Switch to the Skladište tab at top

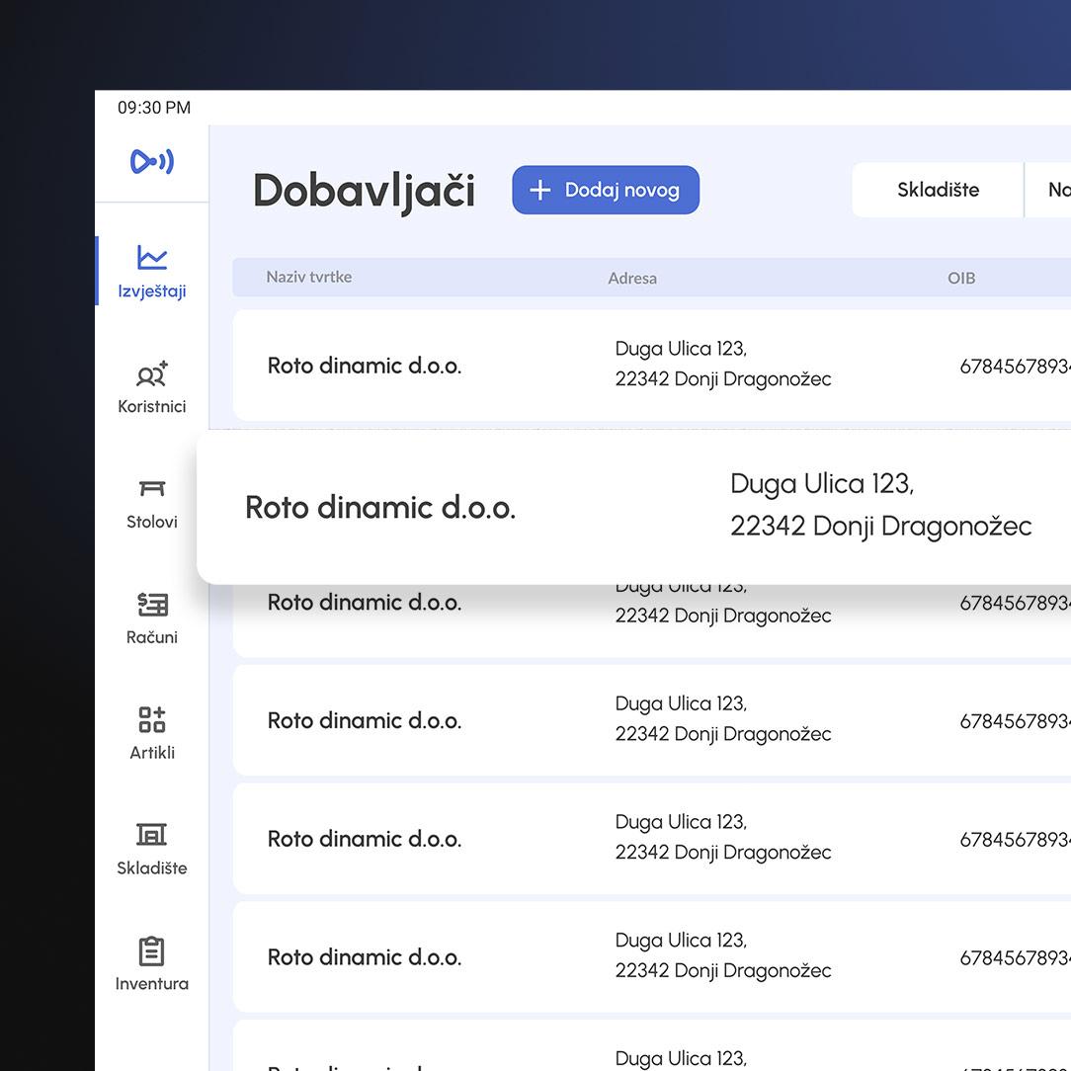pyautogui.click(x=938, y=190)
